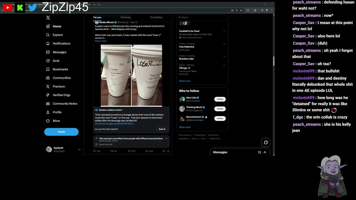Retweet the post with 11K reposts
Screen dimensions: 356x200
[x=113, y=151]
